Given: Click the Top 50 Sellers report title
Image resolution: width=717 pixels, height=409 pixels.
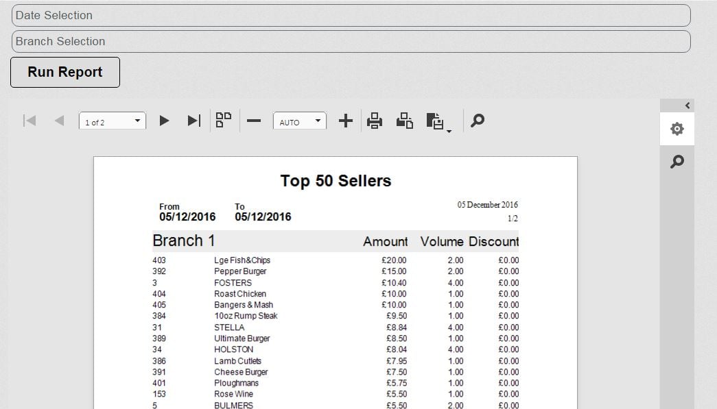Looking at the screenshot, I should click(336, 181).
